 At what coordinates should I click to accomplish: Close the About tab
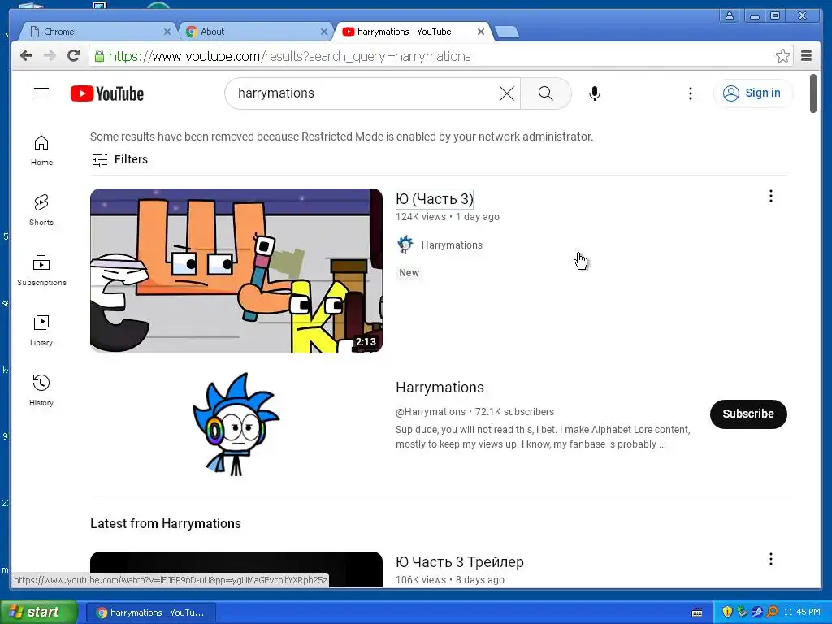tap(324, 32)
